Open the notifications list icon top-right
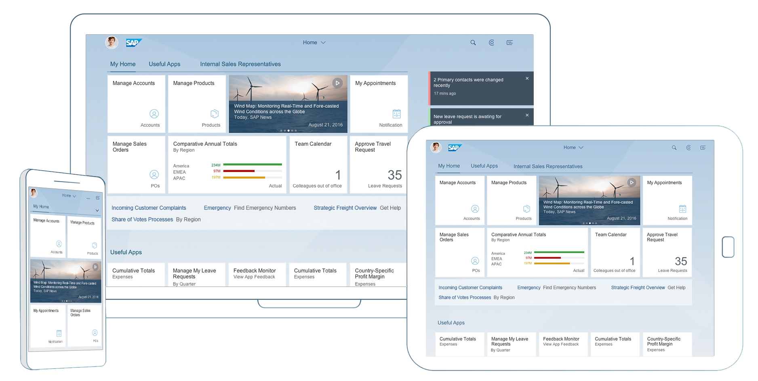This screenshot has width=758, height=381. [510, 42]
